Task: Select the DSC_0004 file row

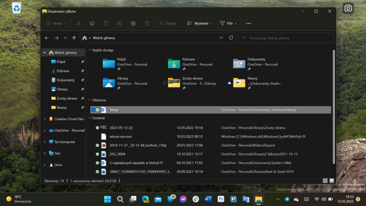Action: pos(210,154)
